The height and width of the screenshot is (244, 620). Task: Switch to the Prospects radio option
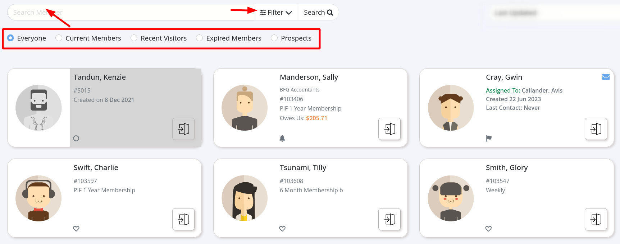click(274, 38)
